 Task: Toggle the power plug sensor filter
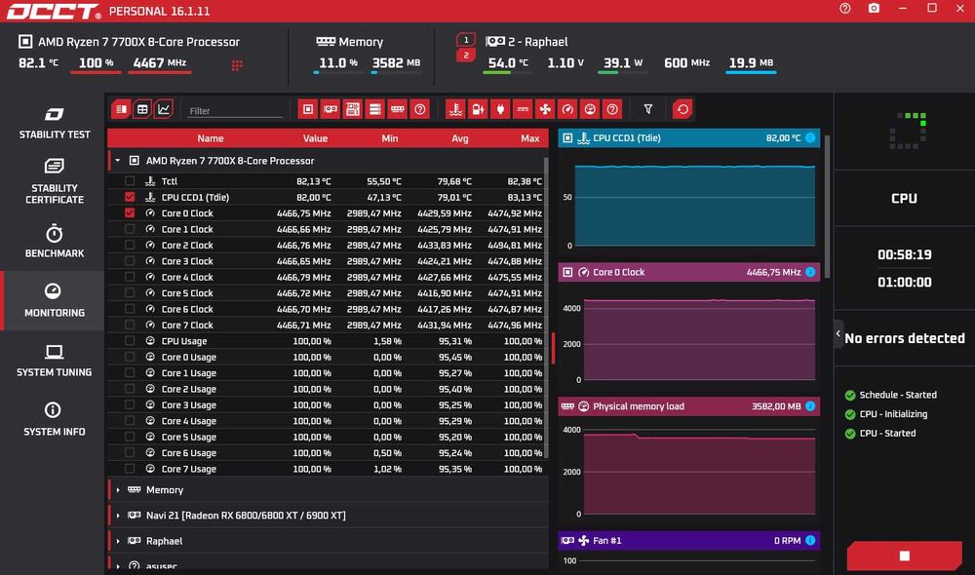pyautogui.click(x=500, y=109)
